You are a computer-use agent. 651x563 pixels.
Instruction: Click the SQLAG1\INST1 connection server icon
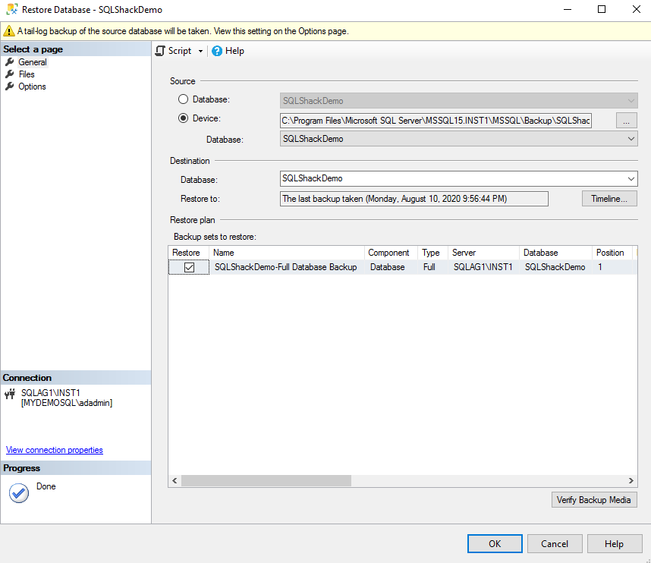(x=10, y=393)
